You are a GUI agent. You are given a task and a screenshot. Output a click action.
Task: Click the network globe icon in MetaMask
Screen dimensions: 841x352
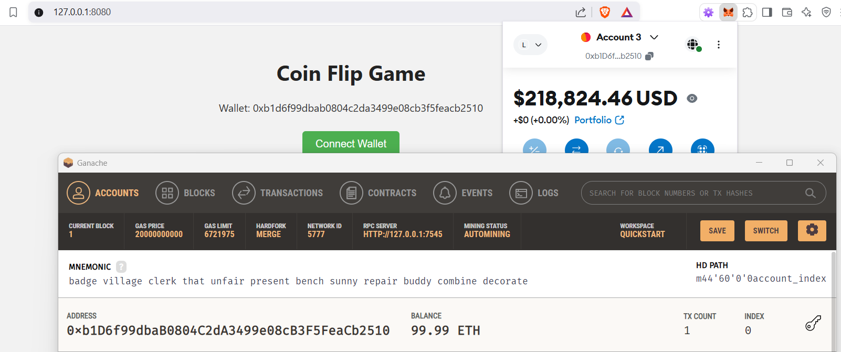tap(692, 44)
